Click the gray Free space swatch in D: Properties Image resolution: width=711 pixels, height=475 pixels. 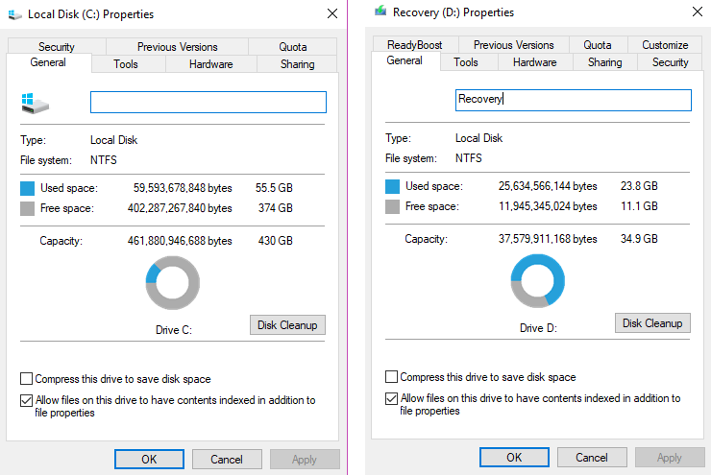tap(392, 206)
